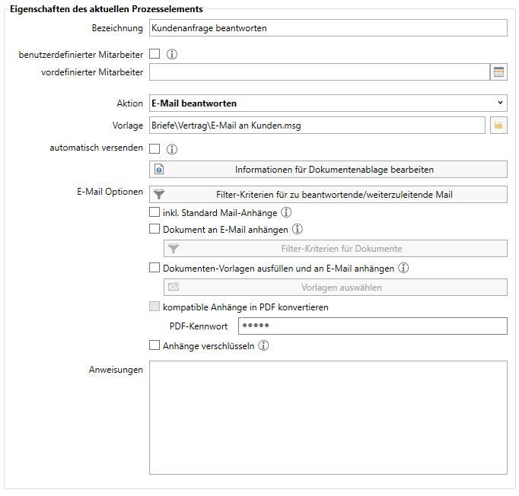Toggle automatisch versenden checkbox

(x=154, y=148)
